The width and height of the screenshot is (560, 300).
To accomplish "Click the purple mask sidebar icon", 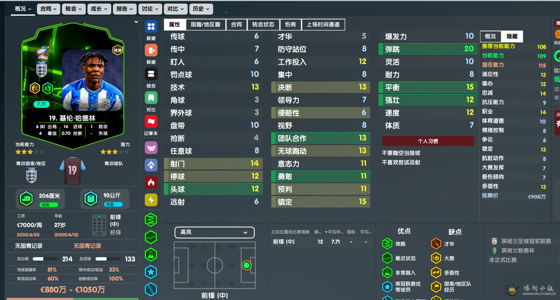I will pyautogui.click(x=151, y=148).
